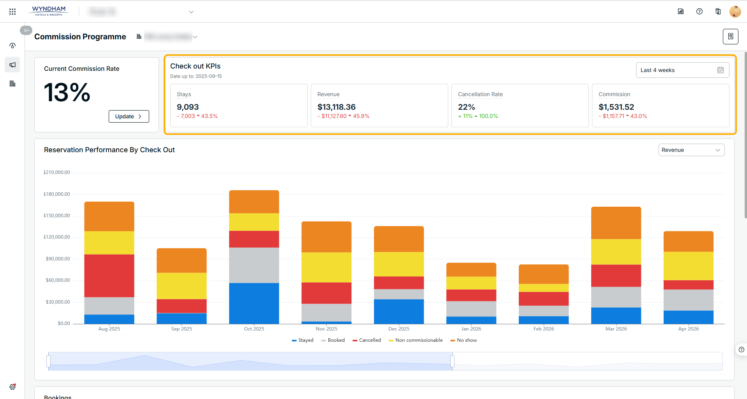Open the Revenue metric dropdown
This screenshot has height=399, width=747.
point(691,150)
